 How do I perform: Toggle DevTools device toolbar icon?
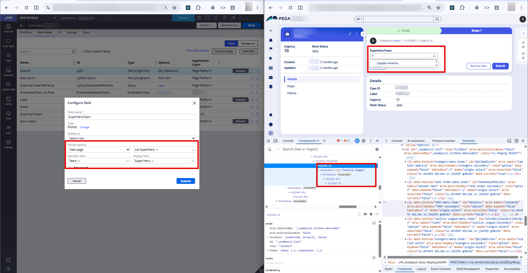pyautogui.click(x=275, y=141)
